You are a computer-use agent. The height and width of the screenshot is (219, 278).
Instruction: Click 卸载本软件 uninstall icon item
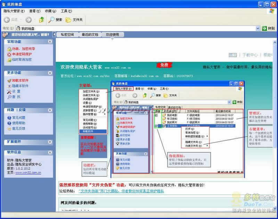pyautogui.click(x=18, y=81)
